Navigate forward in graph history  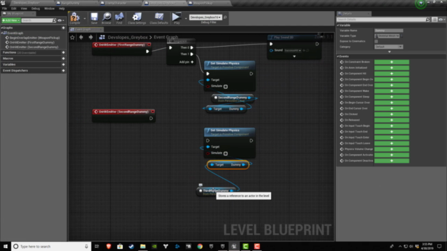[91, 37]
